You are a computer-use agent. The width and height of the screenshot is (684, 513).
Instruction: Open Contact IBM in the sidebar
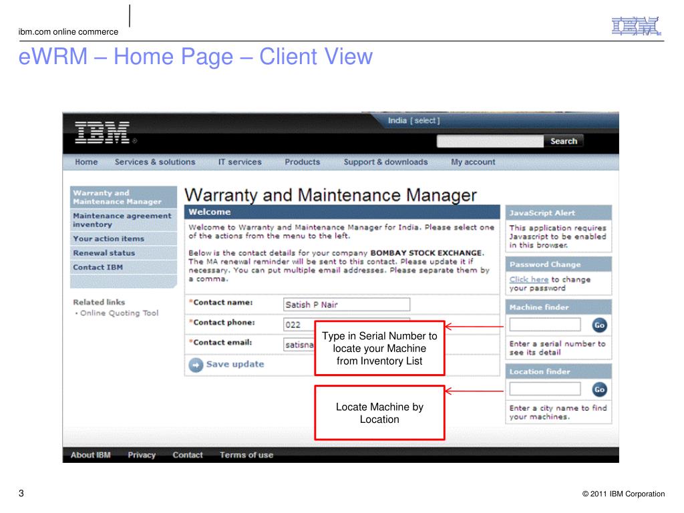coord(124,267)
